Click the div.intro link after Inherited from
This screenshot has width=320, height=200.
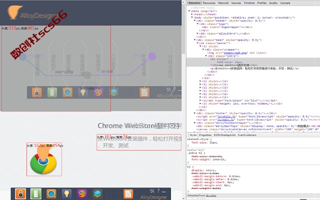click(211, 195)
